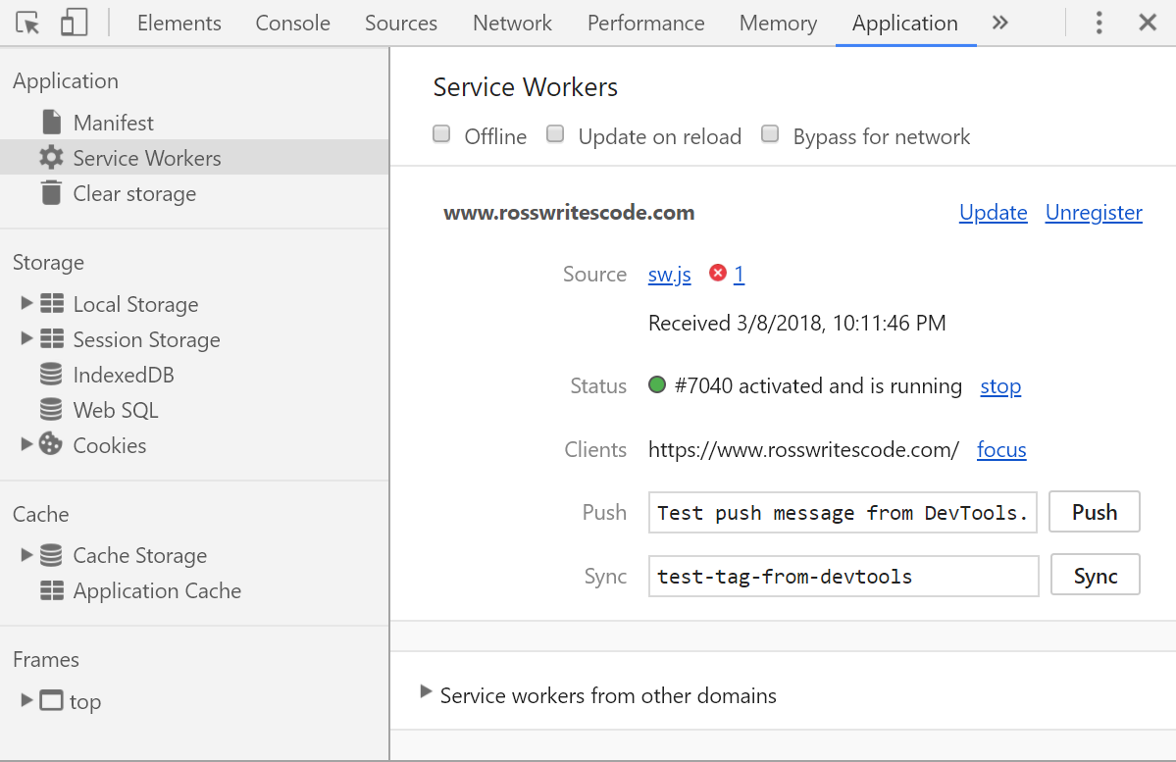Click the Push button
Viewport: 1176px width, 762px height.
(1093, 511)
